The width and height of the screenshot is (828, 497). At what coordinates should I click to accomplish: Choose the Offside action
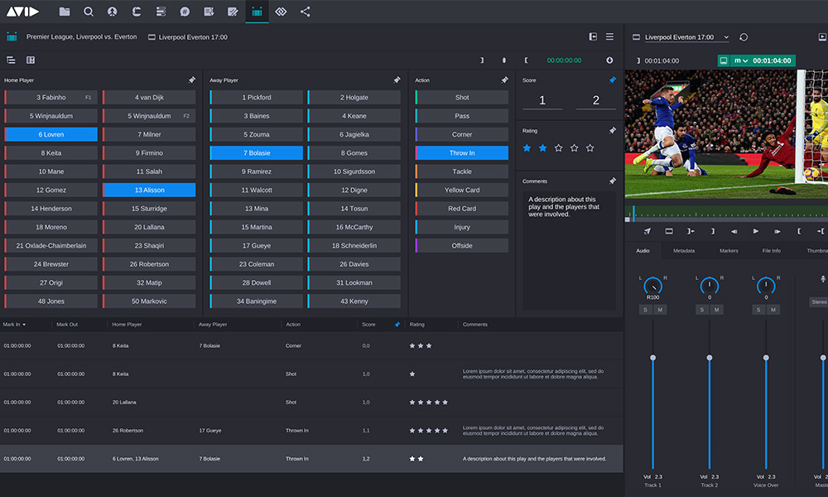coord(462,245)
